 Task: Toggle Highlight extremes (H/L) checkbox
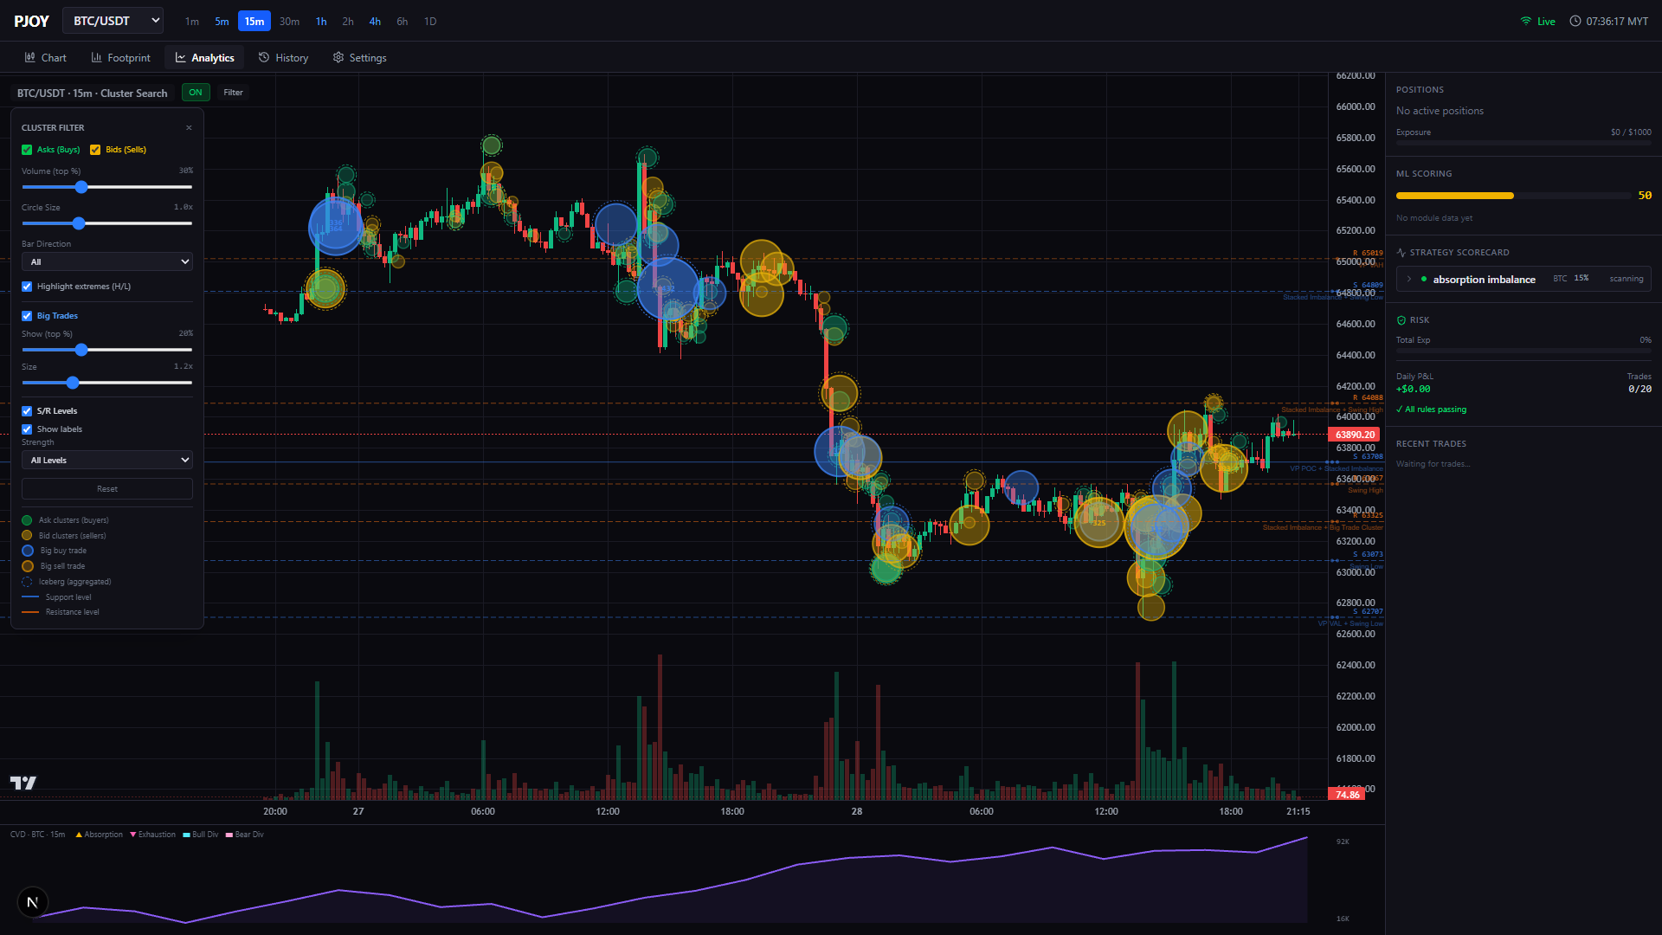[x=27, y=287]
